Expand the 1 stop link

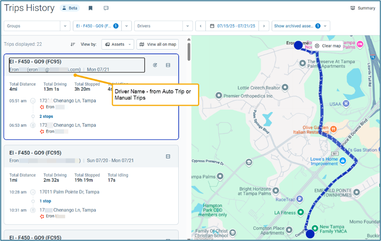[x=45, y=201]
